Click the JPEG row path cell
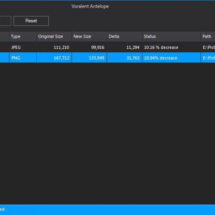The height and width of the screenshot is (215, 215). pos(208,47)
